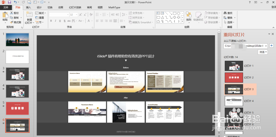Click the Format Painter brush icon

11,22
